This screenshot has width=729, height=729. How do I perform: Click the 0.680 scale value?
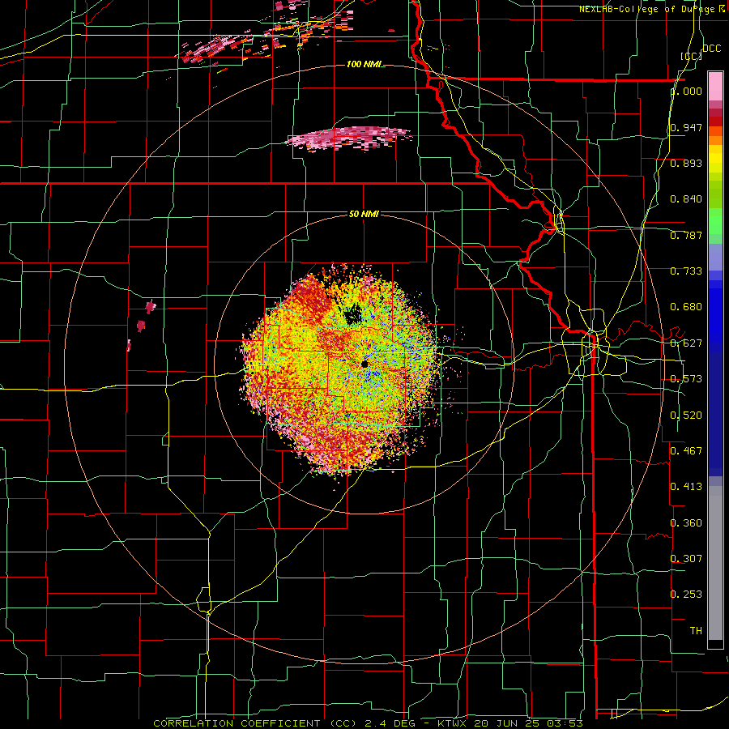pos(686,307)
